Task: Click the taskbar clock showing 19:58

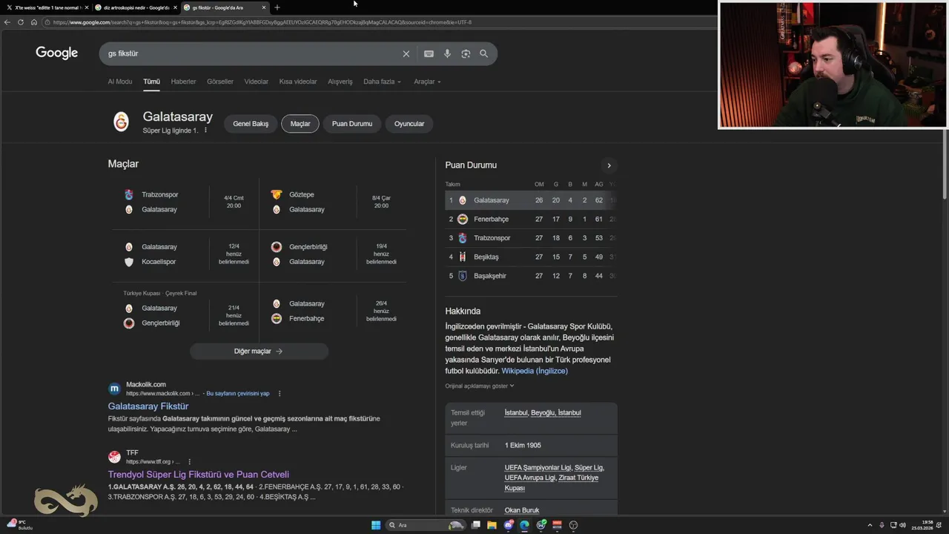Action: 923,525
